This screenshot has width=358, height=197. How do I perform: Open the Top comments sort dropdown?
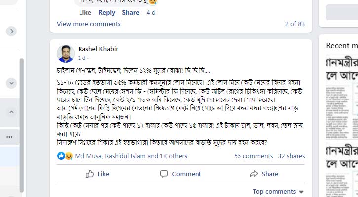(278, 192)
